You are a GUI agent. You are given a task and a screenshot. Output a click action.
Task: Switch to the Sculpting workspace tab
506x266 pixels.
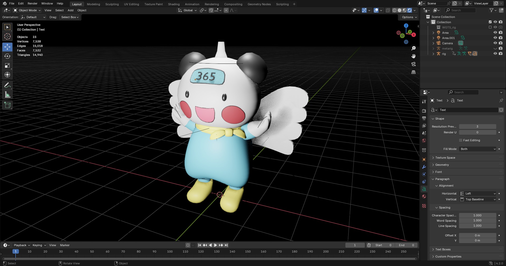(x=112, y=4)
